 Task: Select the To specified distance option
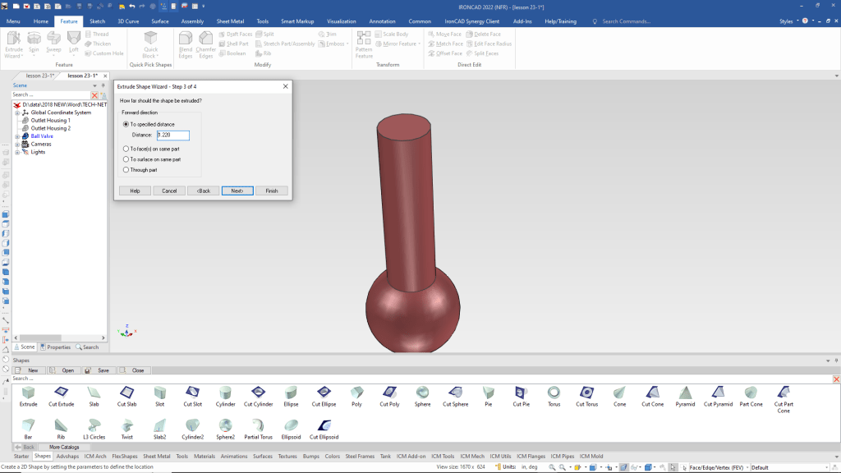click(126, 124)
